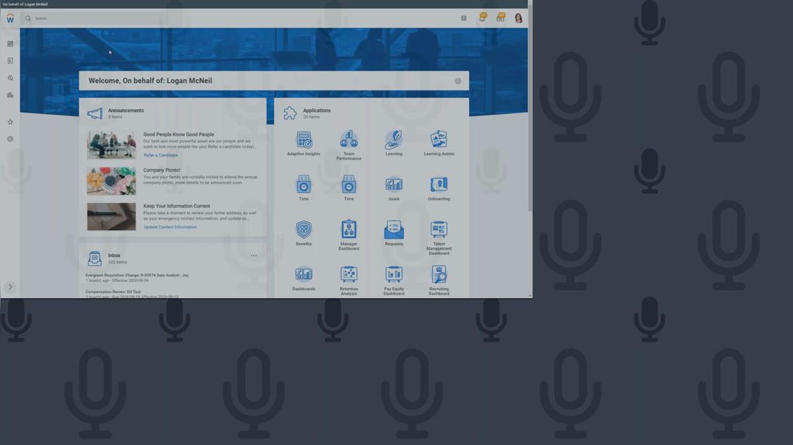The image size is (793, 445).
Task: Open the Manager Dashboard app
Action: (349, 230)
